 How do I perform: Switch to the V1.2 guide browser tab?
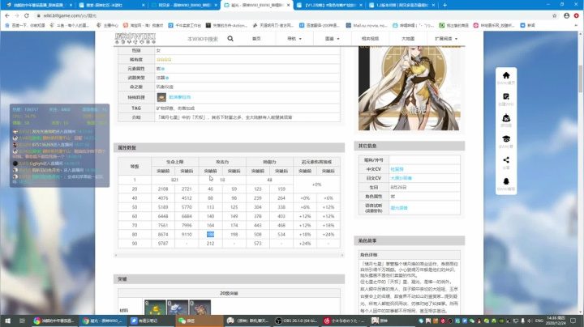coord(329,5)
